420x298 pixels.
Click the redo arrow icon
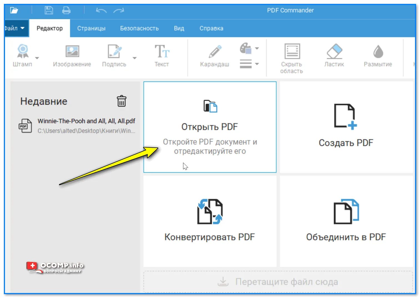[119, 11]
